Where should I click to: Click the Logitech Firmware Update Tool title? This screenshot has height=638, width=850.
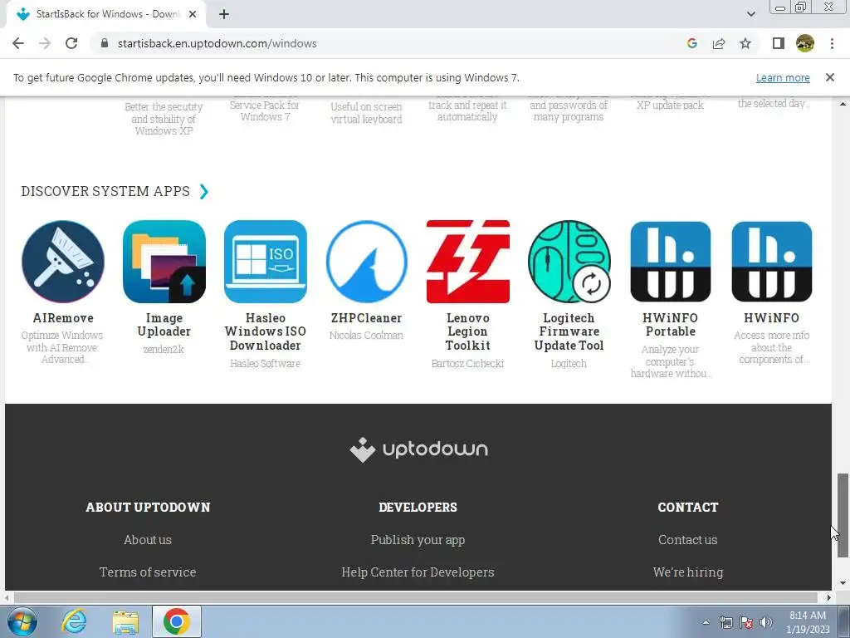[x=569, y=331]
